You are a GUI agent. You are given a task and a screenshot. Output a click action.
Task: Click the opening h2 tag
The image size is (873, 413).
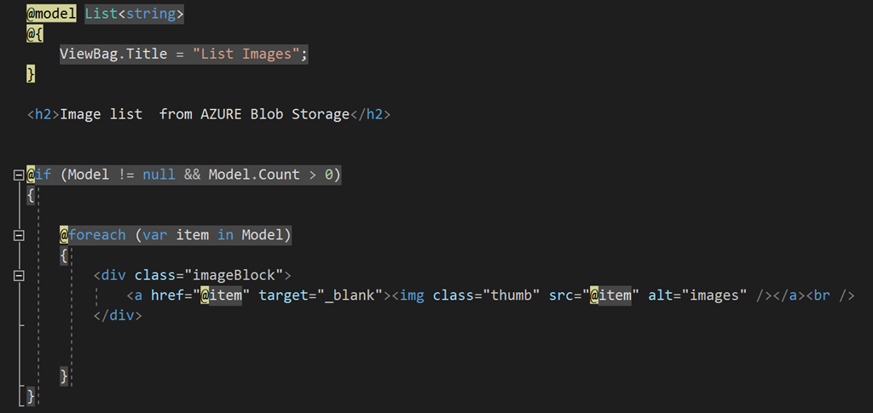tap(43, 115)
